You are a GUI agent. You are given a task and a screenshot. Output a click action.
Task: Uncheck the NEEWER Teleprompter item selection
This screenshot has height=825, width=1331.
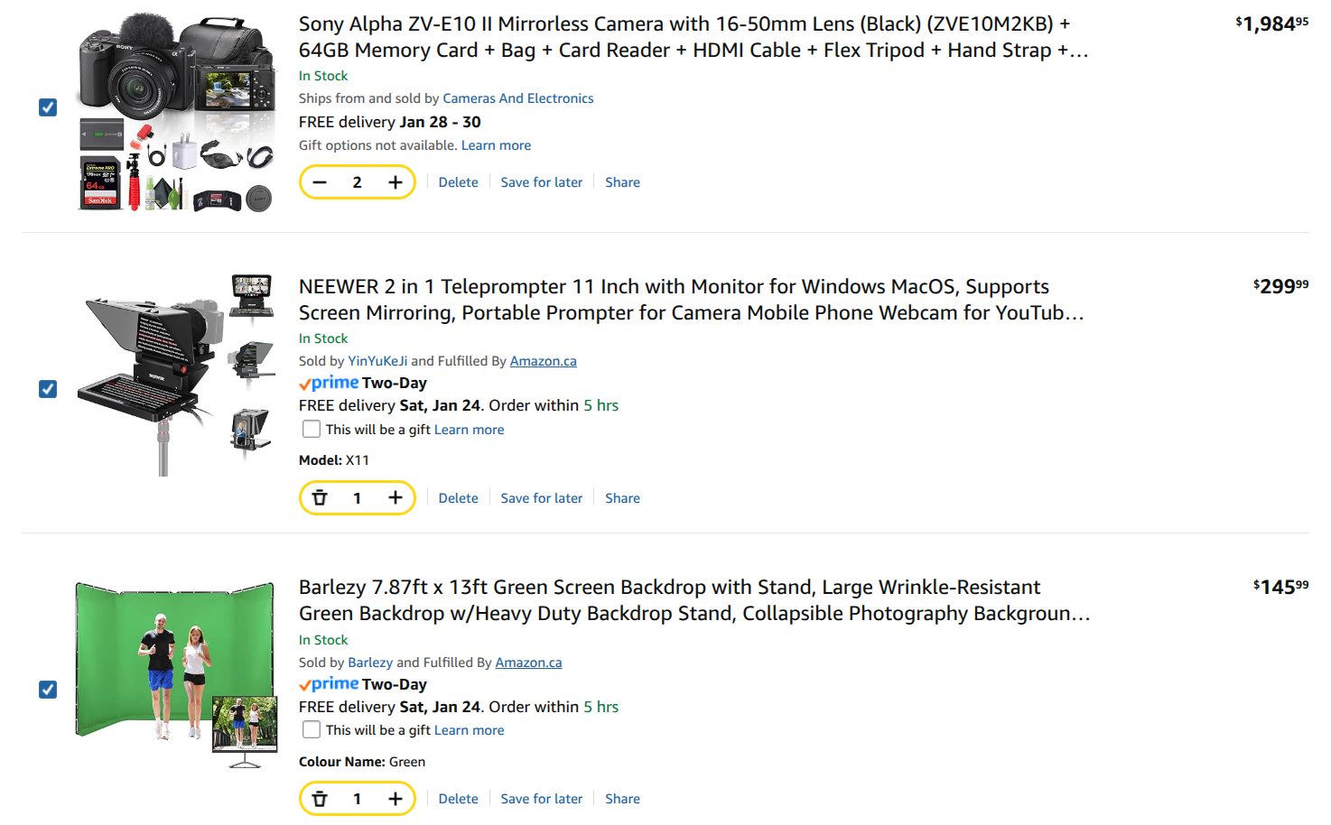[48, 389]
